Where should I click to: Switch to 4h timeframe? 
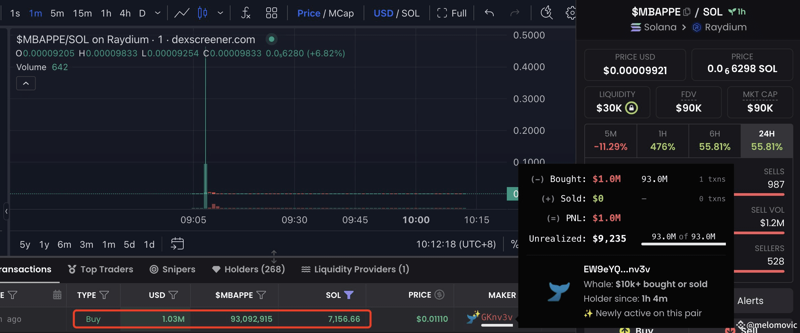125,13
